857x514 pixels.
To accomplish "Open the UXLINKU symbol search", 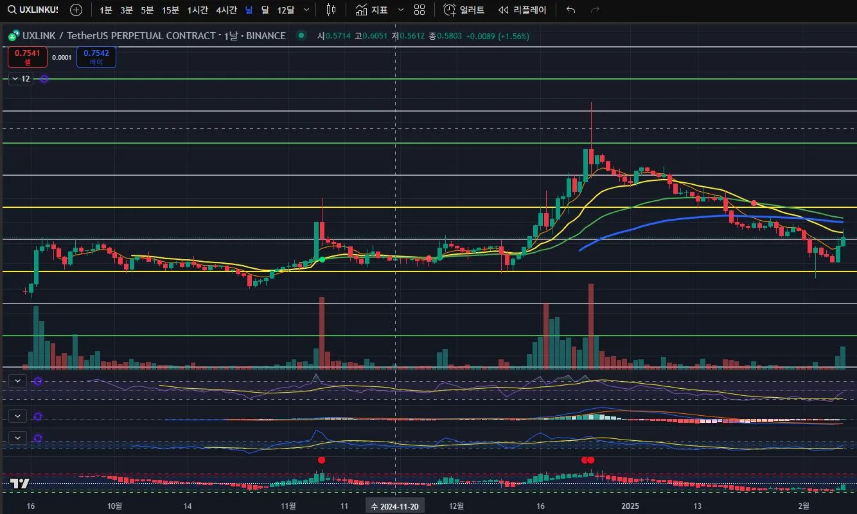I will click(x=33, y=10).
